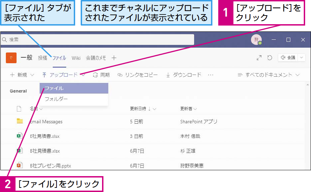The height and width of the screenshot is (192, 311).
Task: Click 杉 正雄 updater name
Action: tap(188, 151)
